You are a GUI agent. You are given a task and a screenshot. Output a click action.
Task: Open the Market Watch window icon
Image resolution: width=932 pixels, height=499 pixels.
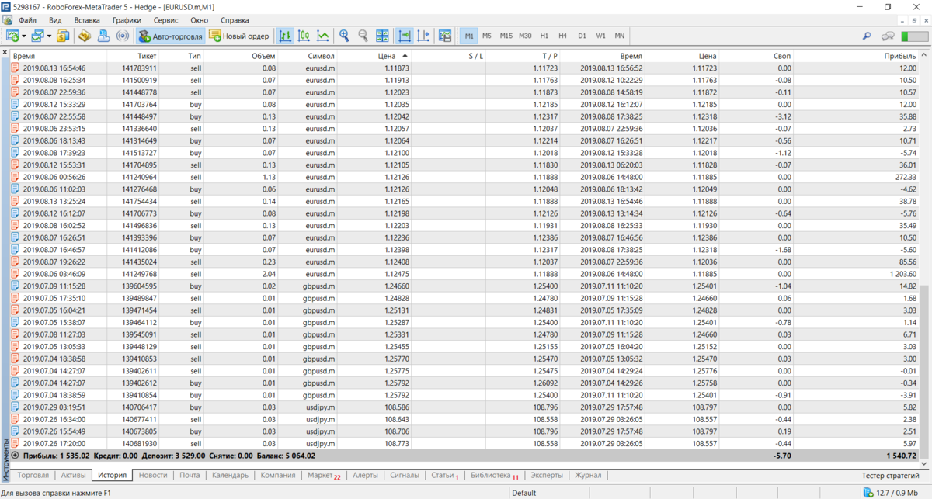(x=63, y=36)
